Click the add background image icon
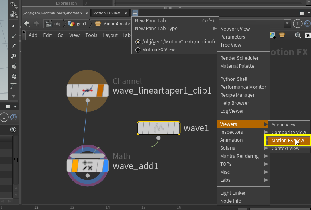 click(x=272, y=35)
